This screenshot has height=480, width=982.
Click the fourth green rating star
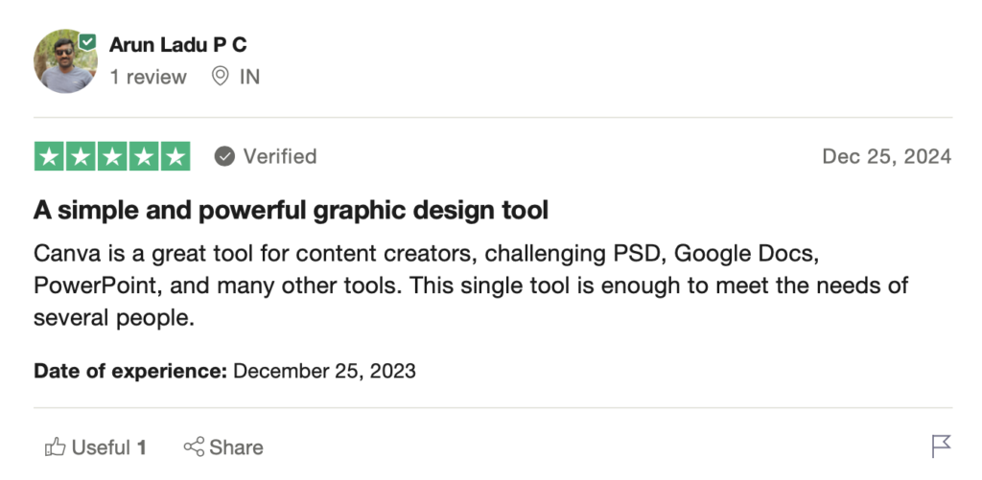pyautogui.click(x=143, y=156)
